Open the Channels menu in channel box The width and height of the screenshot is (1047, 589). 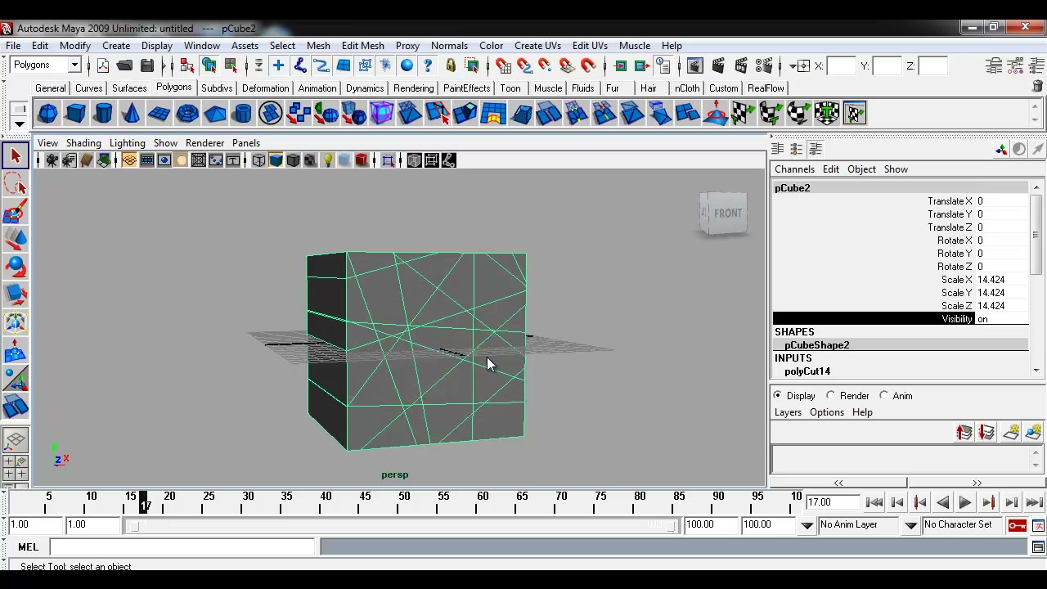tap(794, 169)
